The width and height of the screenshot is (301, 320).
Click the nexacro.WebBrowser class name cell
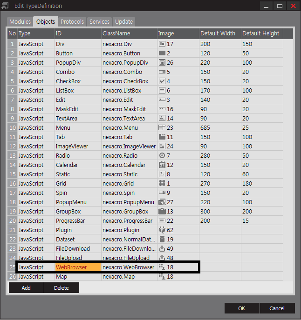point(129,267)
